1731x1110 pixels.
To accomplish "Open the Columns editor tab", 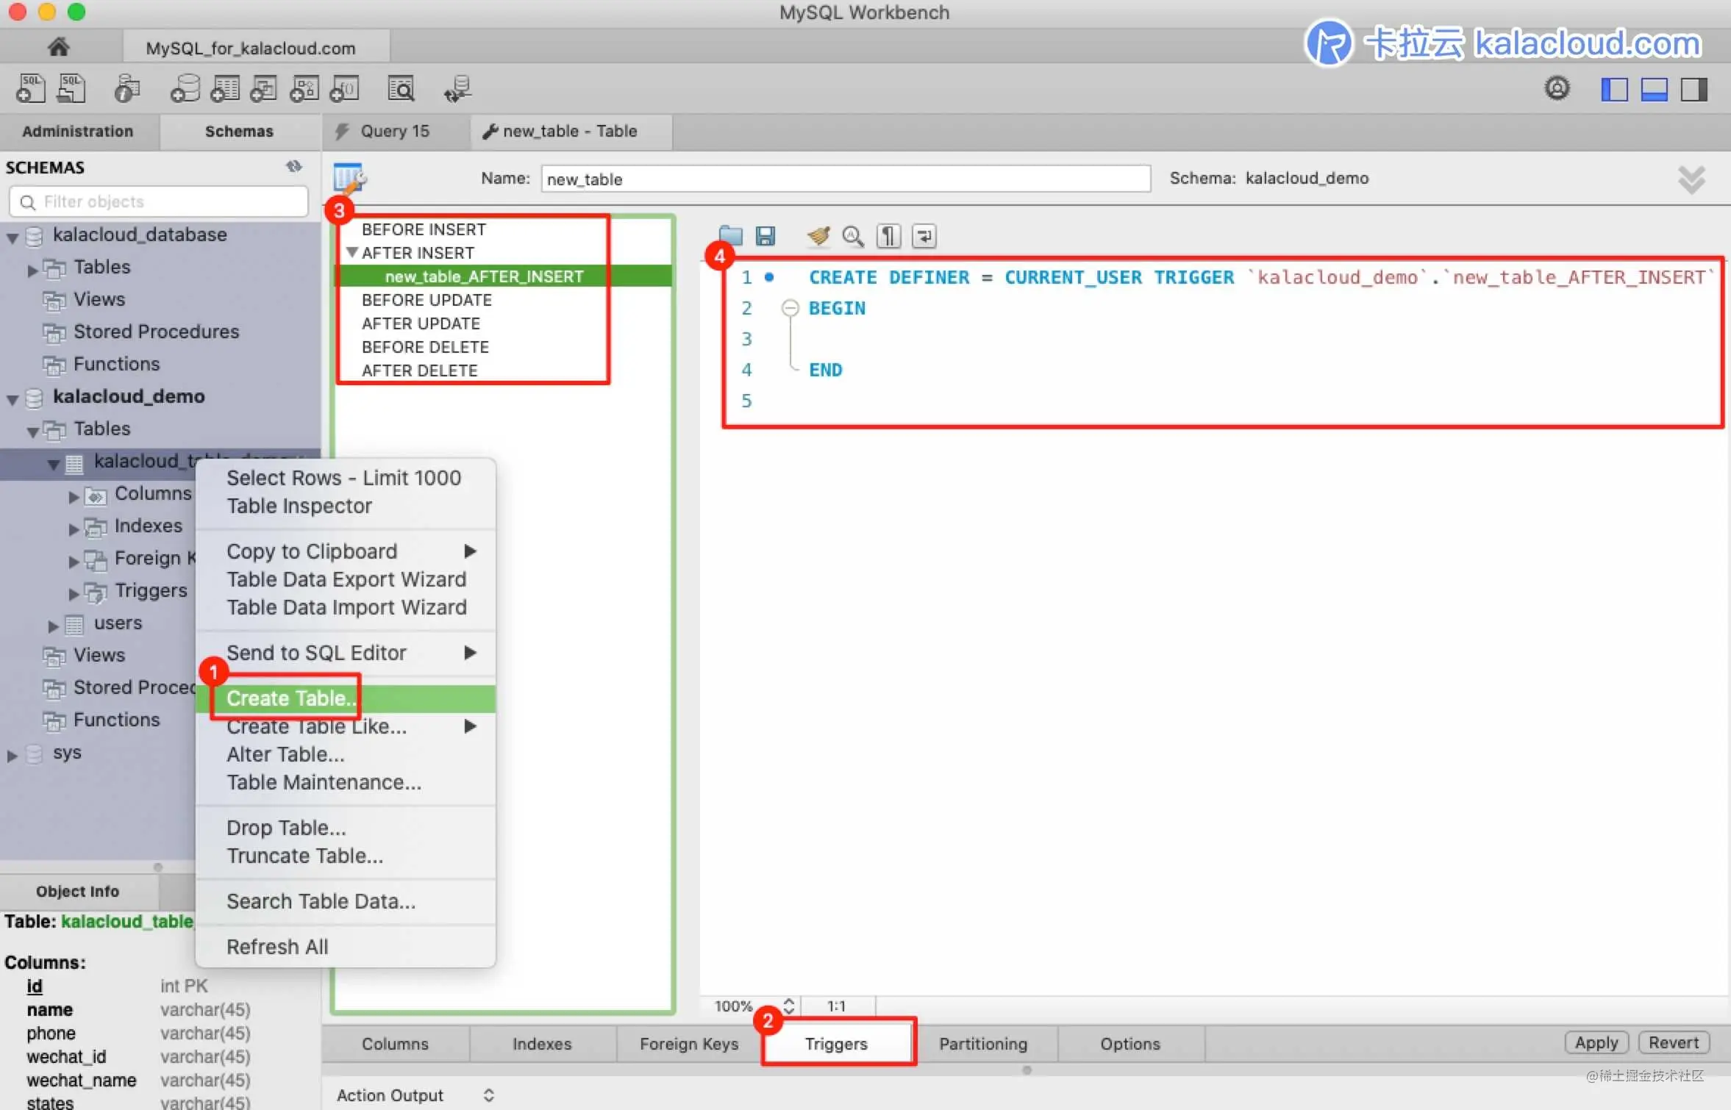I will [395, 1042].
